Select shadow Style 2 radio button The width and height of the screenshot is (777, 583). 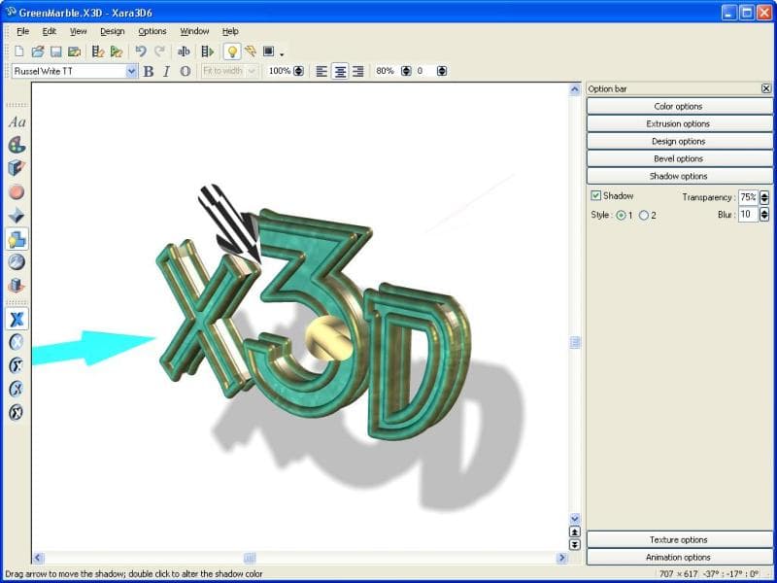(643, 215)
